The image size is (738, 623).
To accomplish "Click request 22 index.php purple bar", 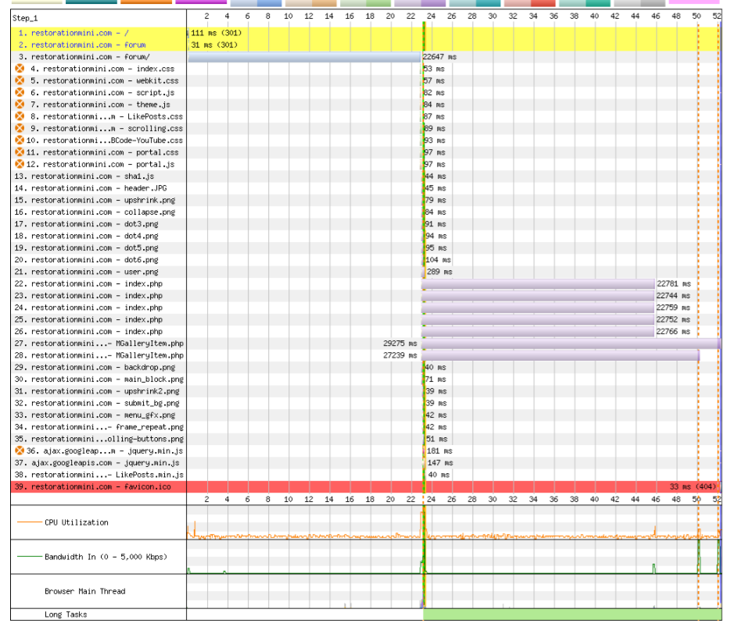I will click(538, 283).
